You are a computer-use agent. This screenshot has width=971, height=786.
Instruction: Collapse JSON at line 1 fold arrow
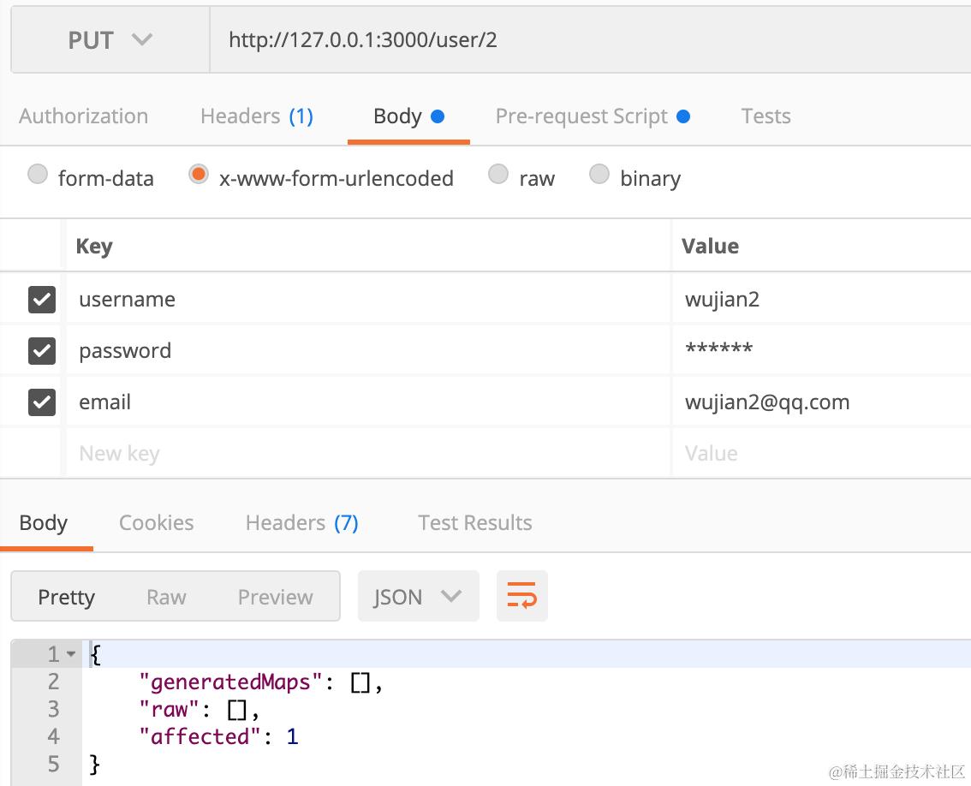[71, 655]
